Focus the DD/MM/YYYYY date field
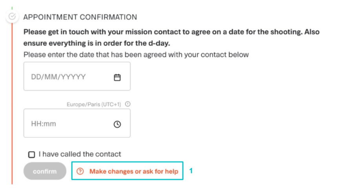This screenshot has width=338, height=188. click(77, 76)
